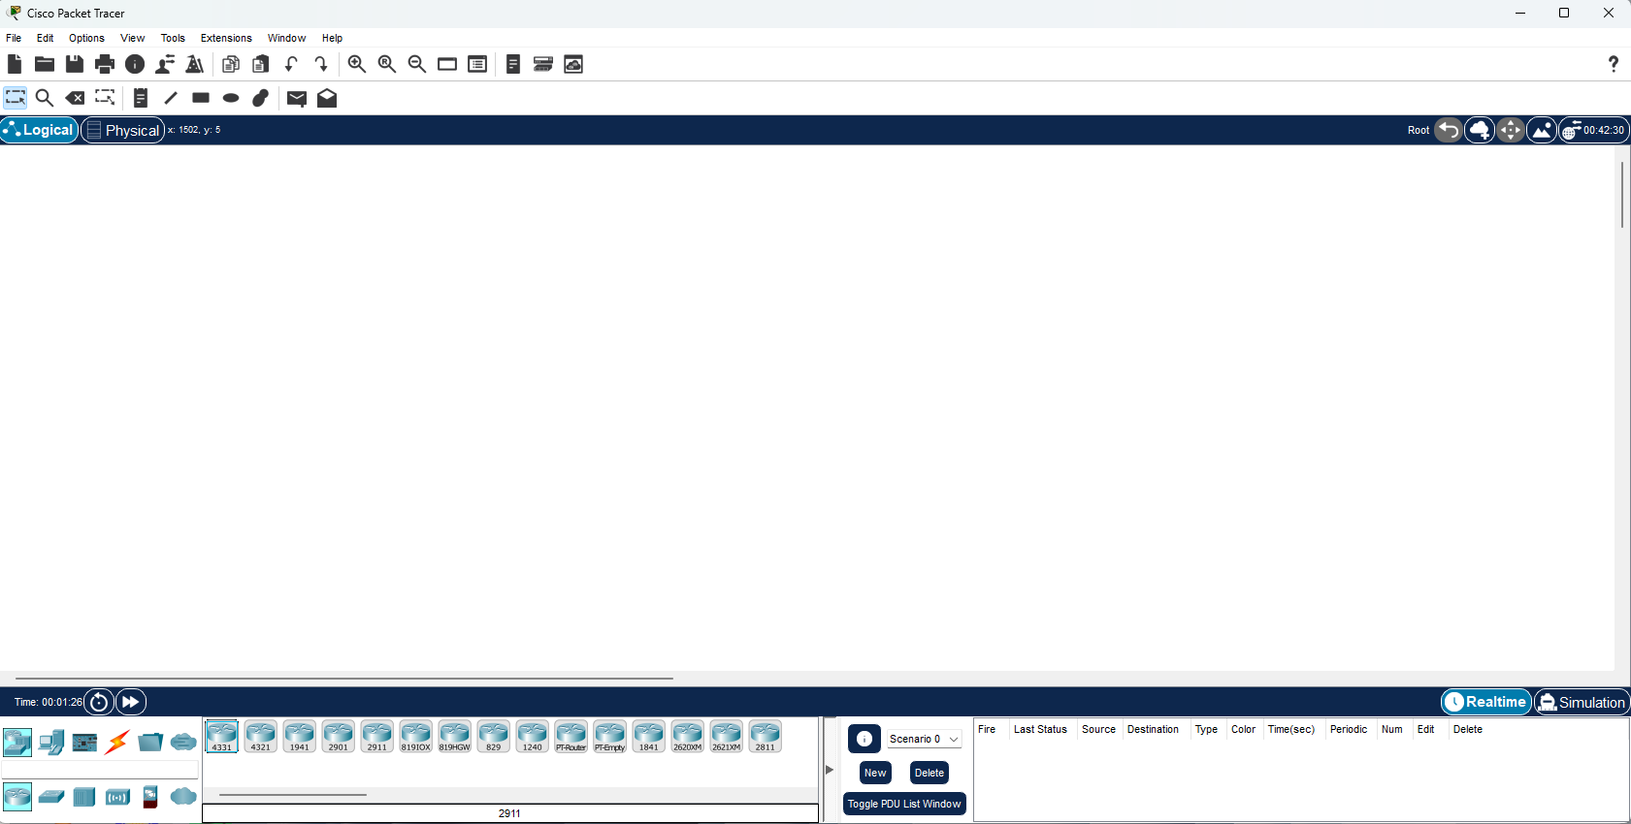Switch to the Logical workspace tab
Screen dimensions: 1631x824
pos(39,130)
